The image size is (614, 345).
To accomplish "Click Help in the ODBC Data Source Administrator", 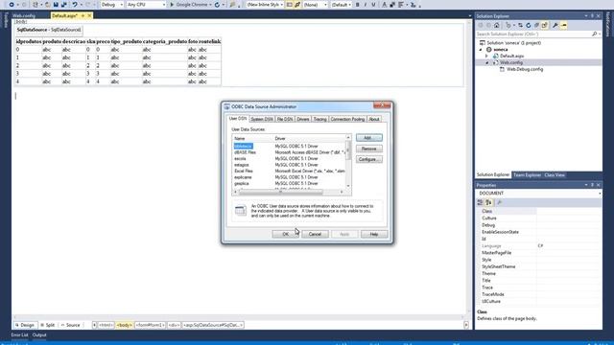I will (374, 234).
